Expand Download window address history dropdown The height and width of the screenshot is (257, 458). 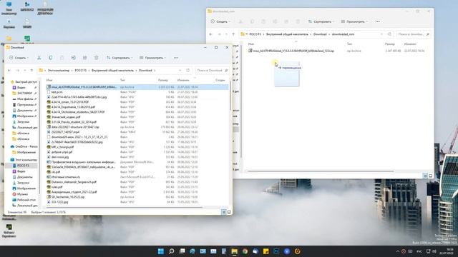click(x=180, y=71)
